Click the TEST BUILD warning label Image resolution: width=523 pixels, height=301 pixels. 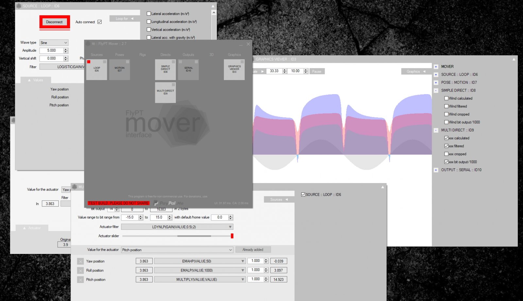[118, 203]
